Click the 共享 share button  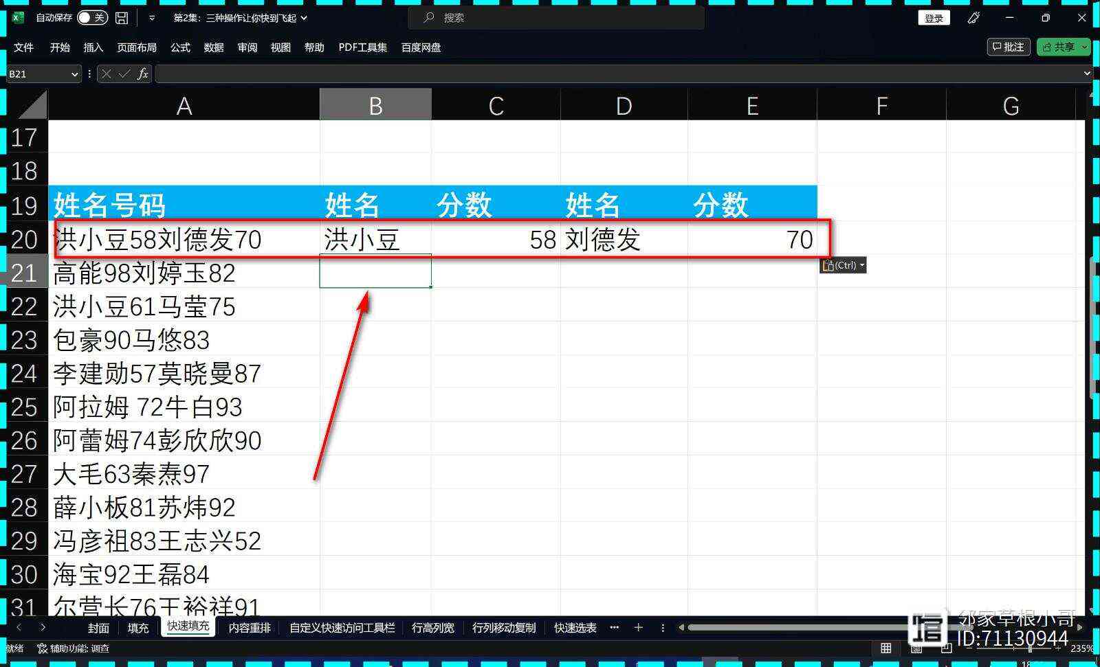point(1058,47)
